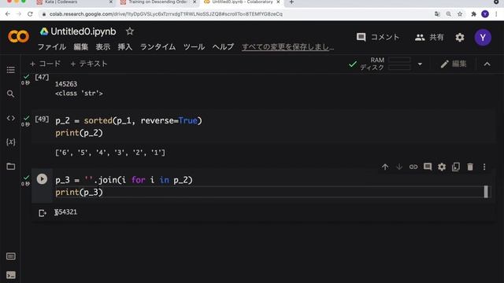Open the search panel in the left sidebar
This screenshot has height=283, width=504.
point(10,94)
